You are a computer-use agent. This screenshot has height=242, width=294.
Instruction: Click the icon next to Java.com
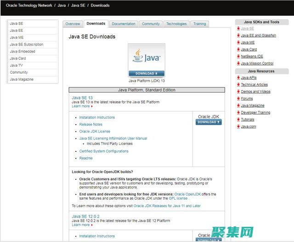tap(238, 127)
